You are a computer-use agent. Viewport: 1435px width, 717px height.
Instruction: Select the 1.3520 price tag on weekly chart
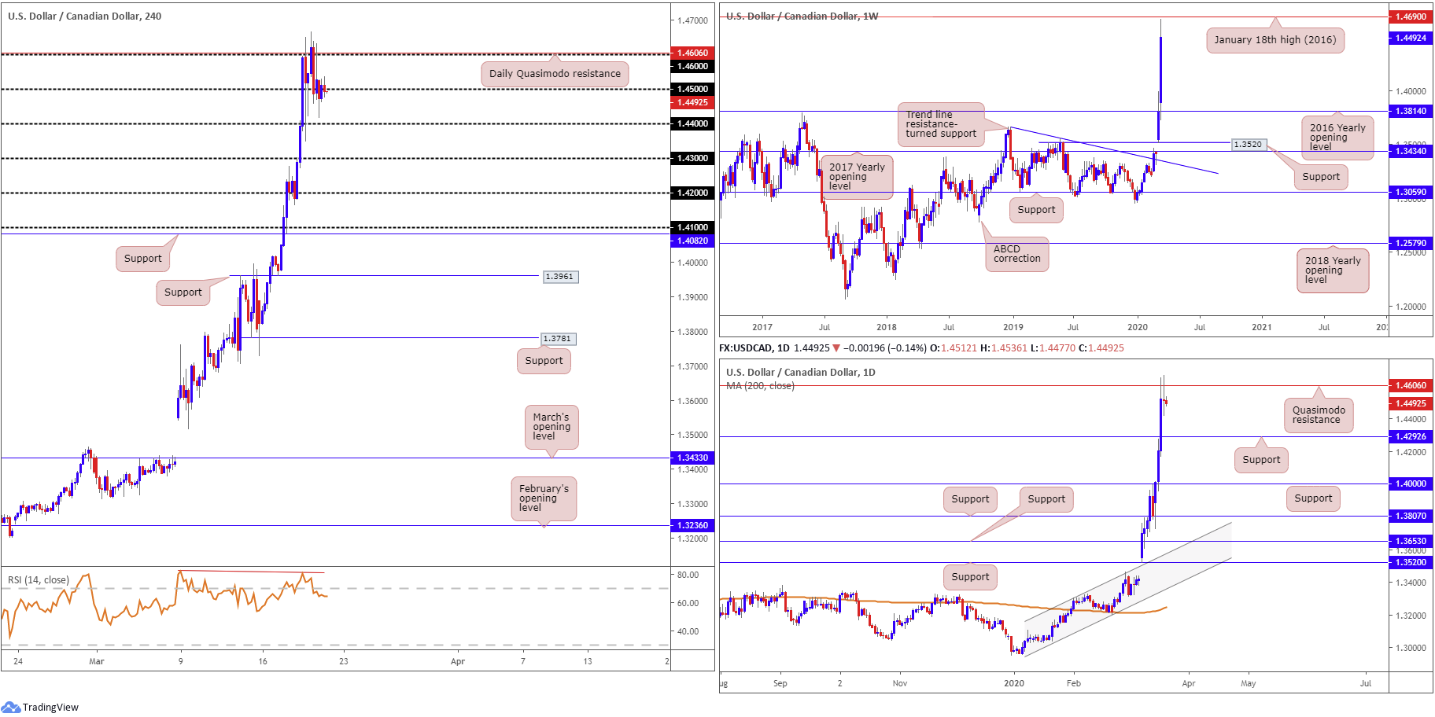click(1248, 145)
